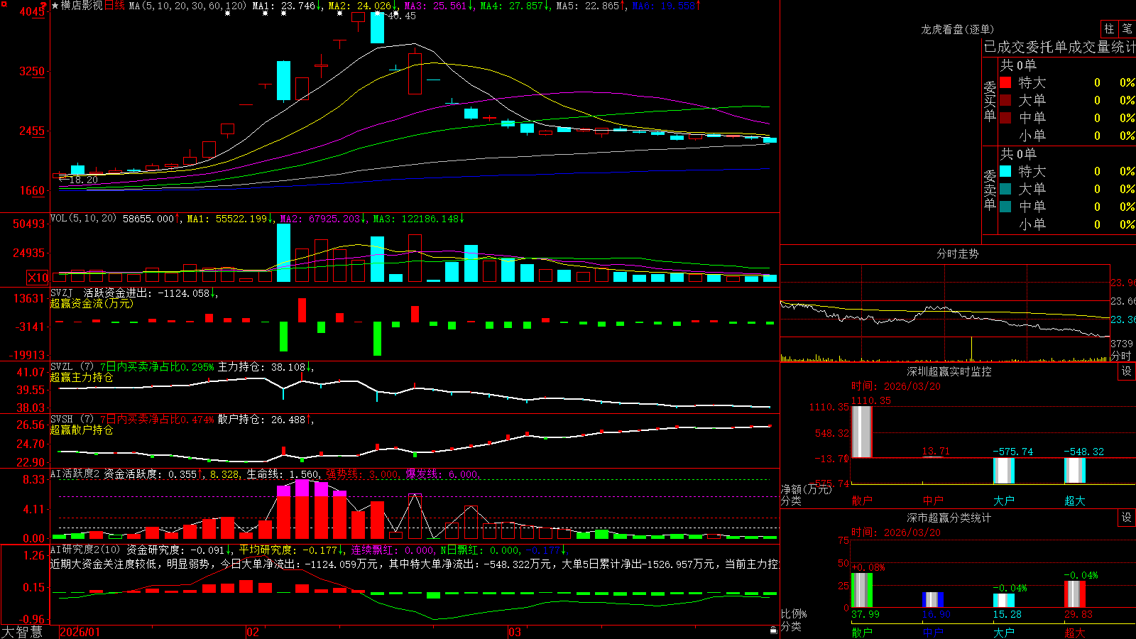This screenshot has width=1136, height=639.
Task: Click the 03 month marker on timeline
Action: click(x=515, y=632)
